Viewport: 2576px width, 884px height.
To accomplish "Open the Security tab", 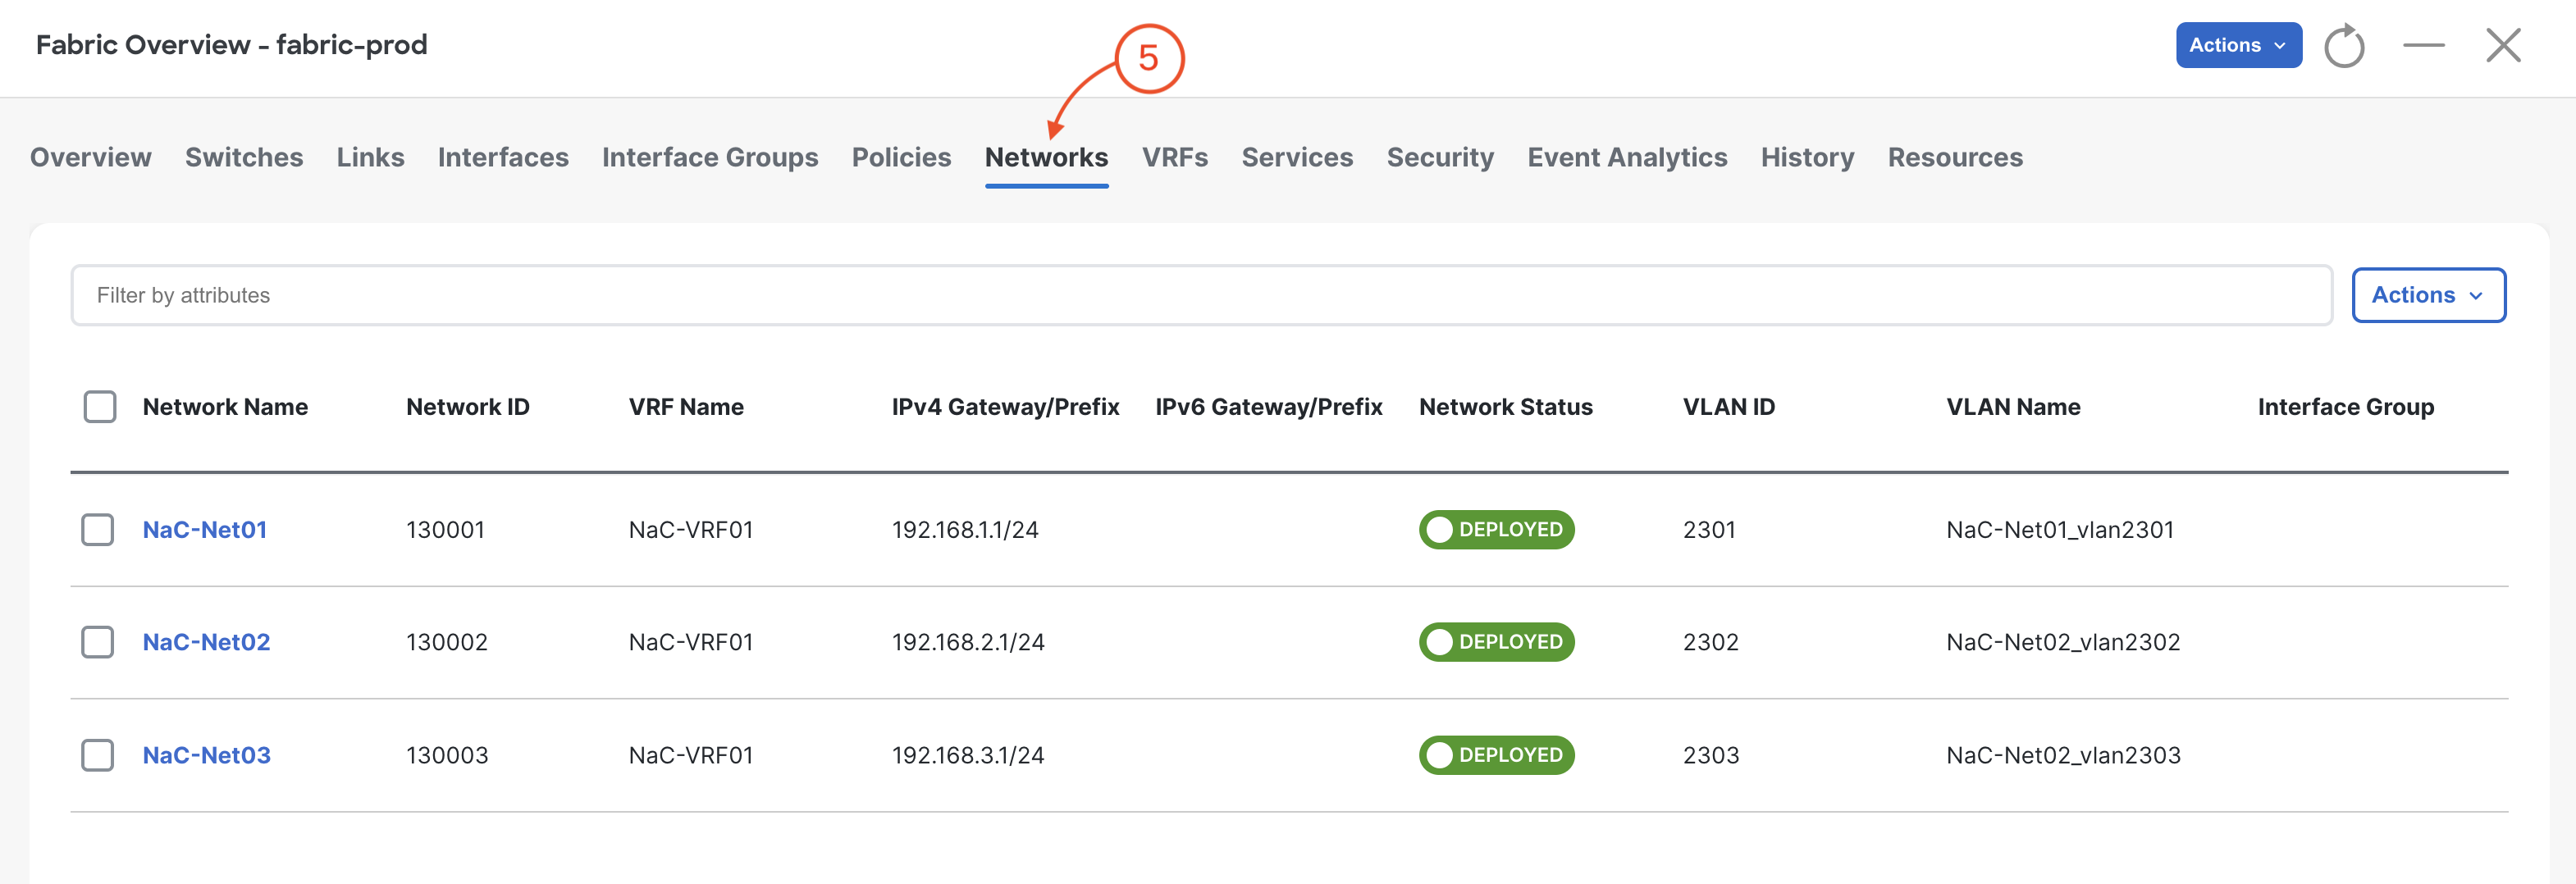I will coord(1440,157).
